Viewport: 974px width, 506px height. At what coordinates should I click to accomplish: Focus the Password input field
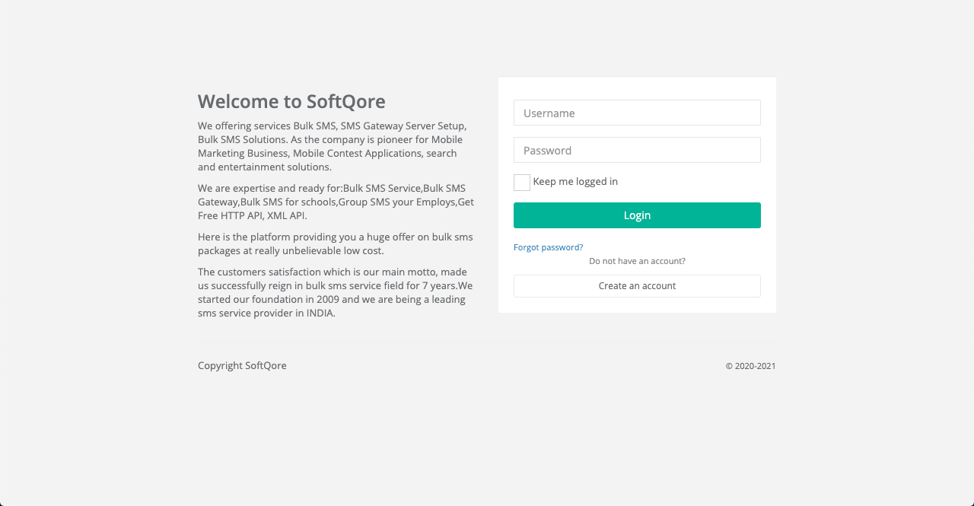tap(637, 150)
